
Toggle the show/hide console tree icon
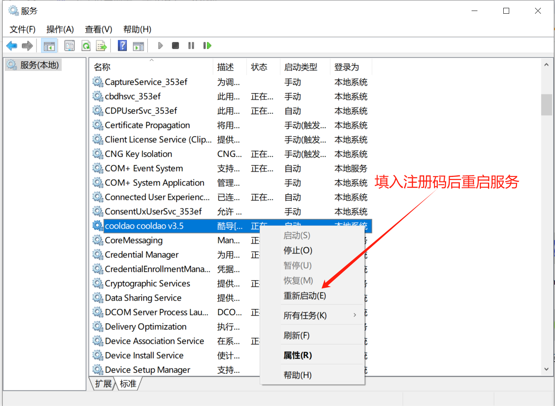[49, 46]
